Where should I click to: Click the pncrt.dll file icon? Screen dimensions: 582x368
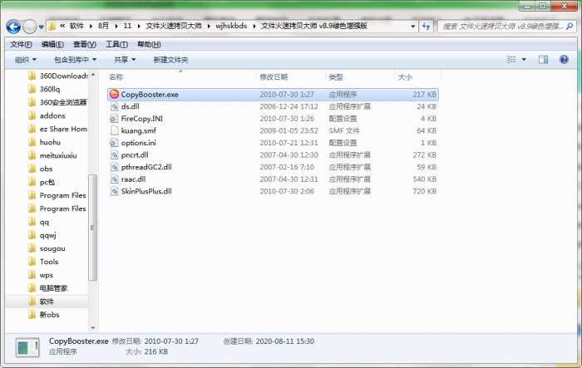click(x=115, y=155)
